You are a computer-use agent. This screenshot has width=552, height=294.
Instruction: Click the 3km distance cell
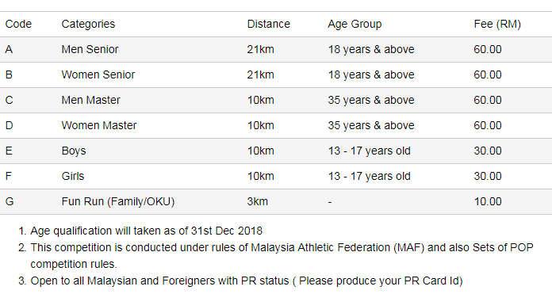pyautogui.click(x=257, y=201)
